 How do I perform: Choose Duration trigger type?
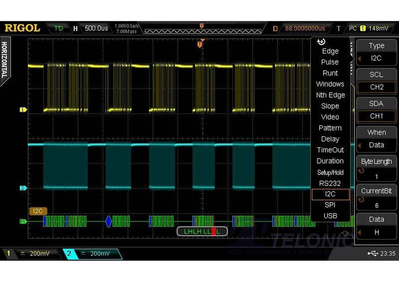(330, 161)
